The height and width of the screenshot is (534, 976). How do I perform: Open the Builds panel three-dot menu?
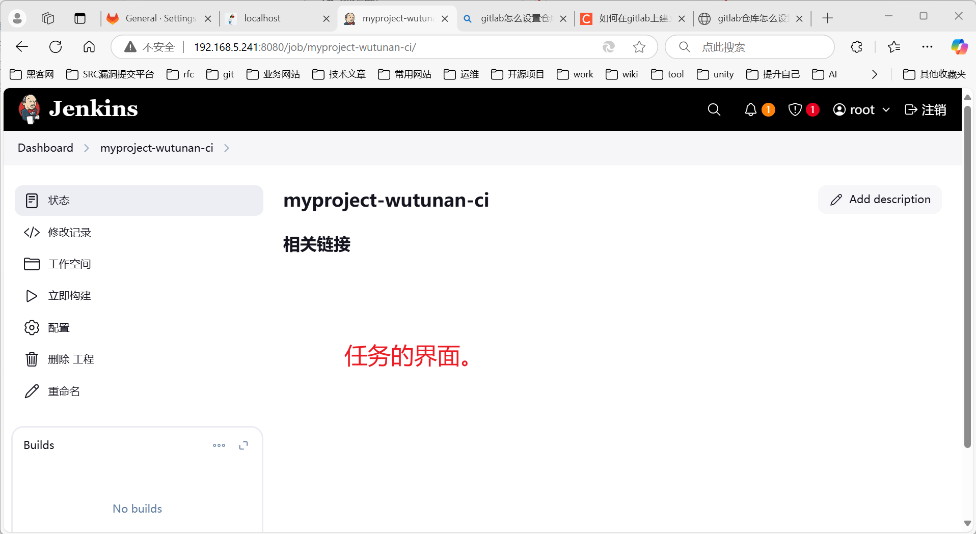pos(219,445)
